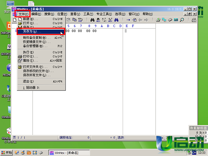Choose 退出(X) menu entry
This screenshot has height=156, width=208.
coord(41,81)
